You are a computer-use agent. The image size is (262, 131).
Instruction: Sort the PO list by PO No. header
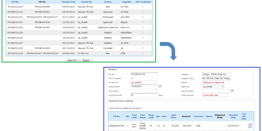click(x=15, y=2)
